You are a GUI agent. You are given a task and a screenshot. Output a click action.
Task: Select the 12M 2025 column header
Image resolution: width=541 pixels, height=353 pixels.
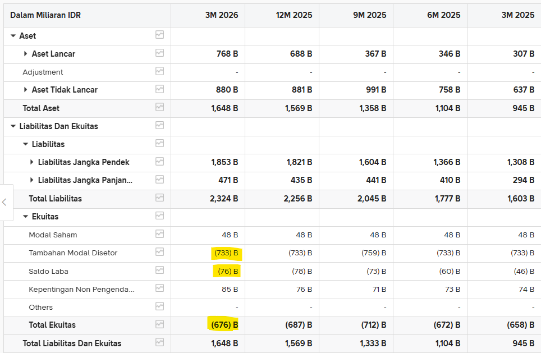click(294, 15)
